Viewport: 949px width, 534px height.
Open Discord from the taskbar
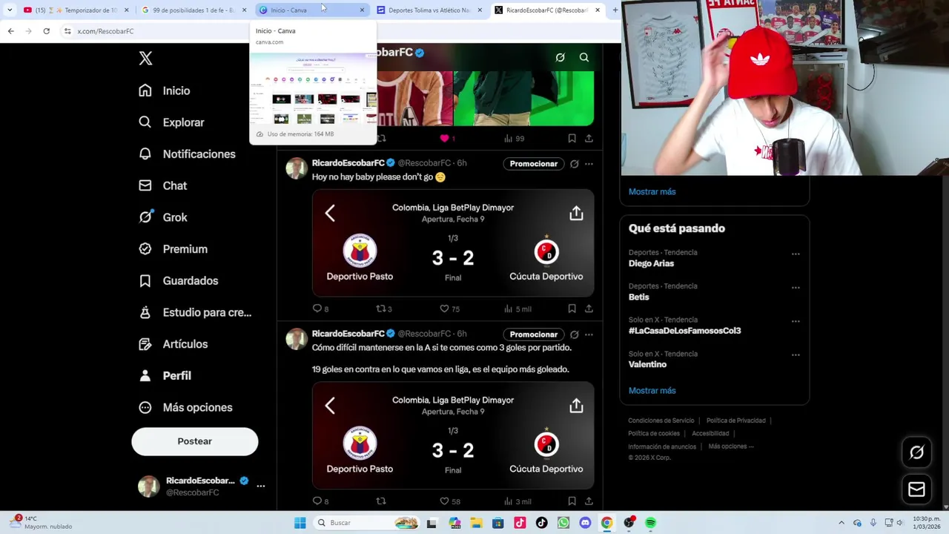pyautogui.click(x=585, y=523)
